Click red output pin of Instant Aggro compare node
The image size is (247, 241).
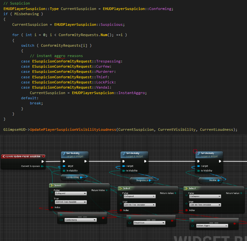click(x=234, y=224)
